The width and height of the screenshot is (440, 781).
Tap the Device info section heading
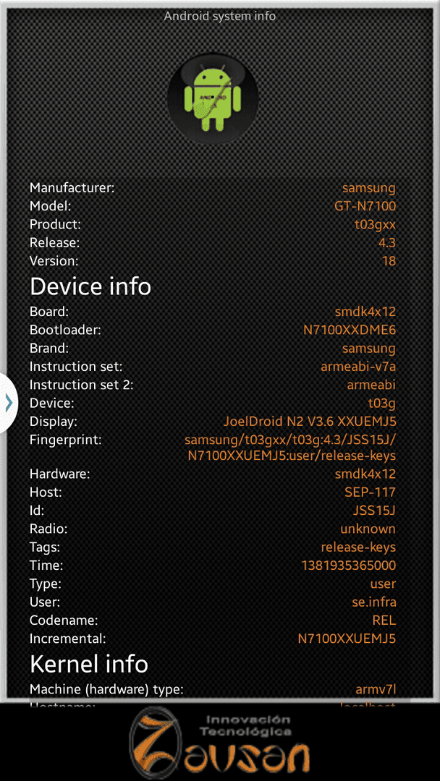pyautogui.click(x=90, y=286)
